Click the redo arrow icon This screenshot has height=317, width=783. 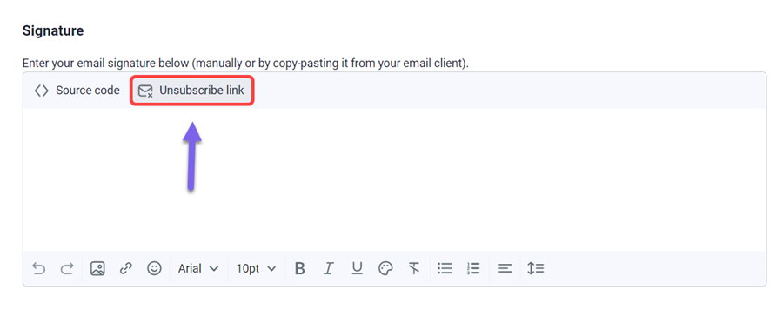(66, 268)
